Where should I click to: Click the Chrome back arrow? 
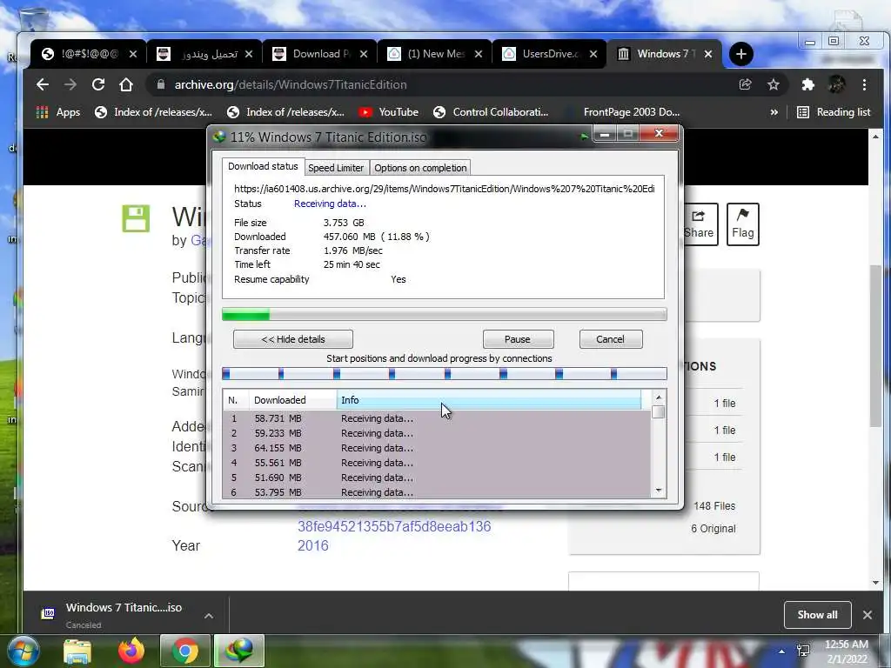pos(43,84)
